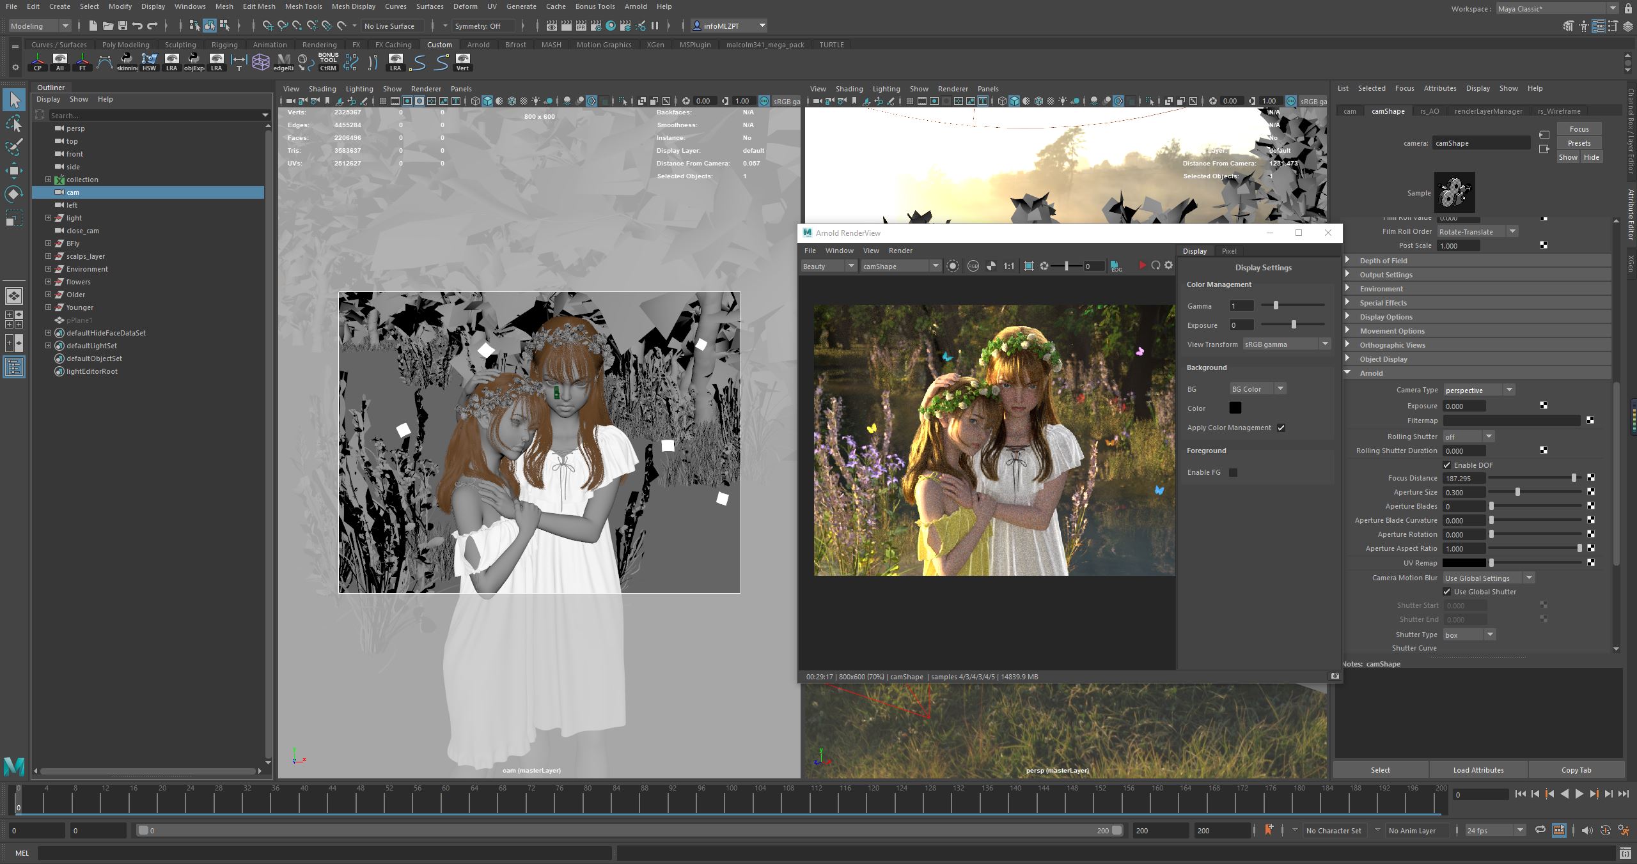This screenshot has height=864, width=1637.
Task: Select the Paint Selection tool in toolbox
Action: click(x=14, y=147)
